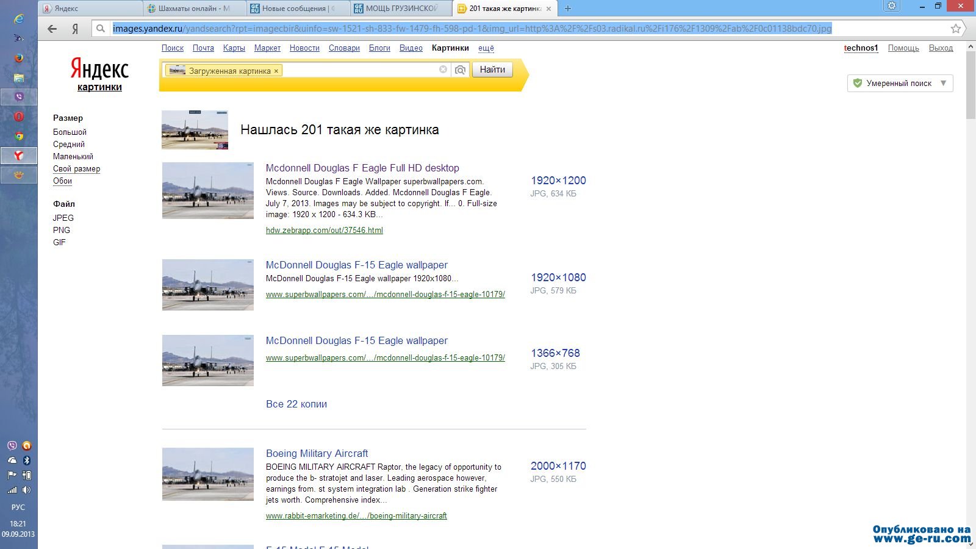This screenshot has height=549, width=976.
Task: Open search by image camera icon
Action: pyautogui.click(x=461, y=70)
